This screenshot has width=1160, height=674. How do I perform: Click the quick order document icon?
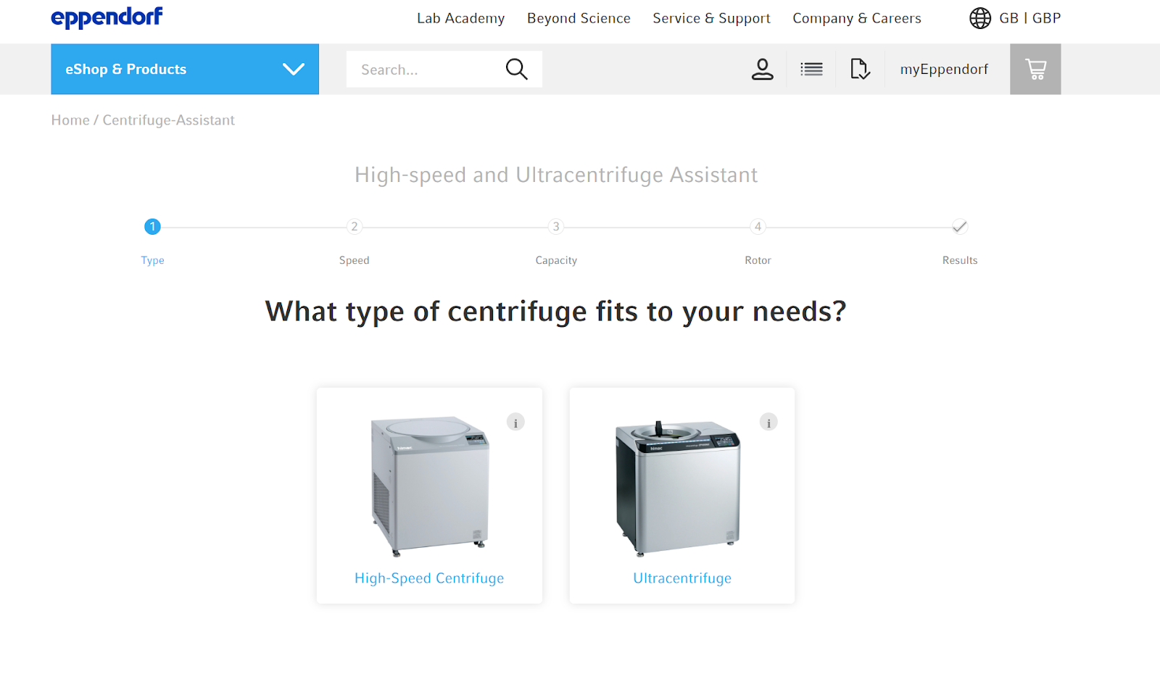click(860, 69)
